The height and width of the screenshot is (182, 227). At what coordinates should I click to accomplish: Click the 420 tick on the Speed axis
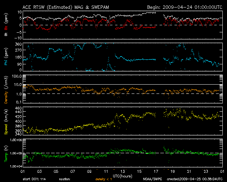tap(18, 117)
